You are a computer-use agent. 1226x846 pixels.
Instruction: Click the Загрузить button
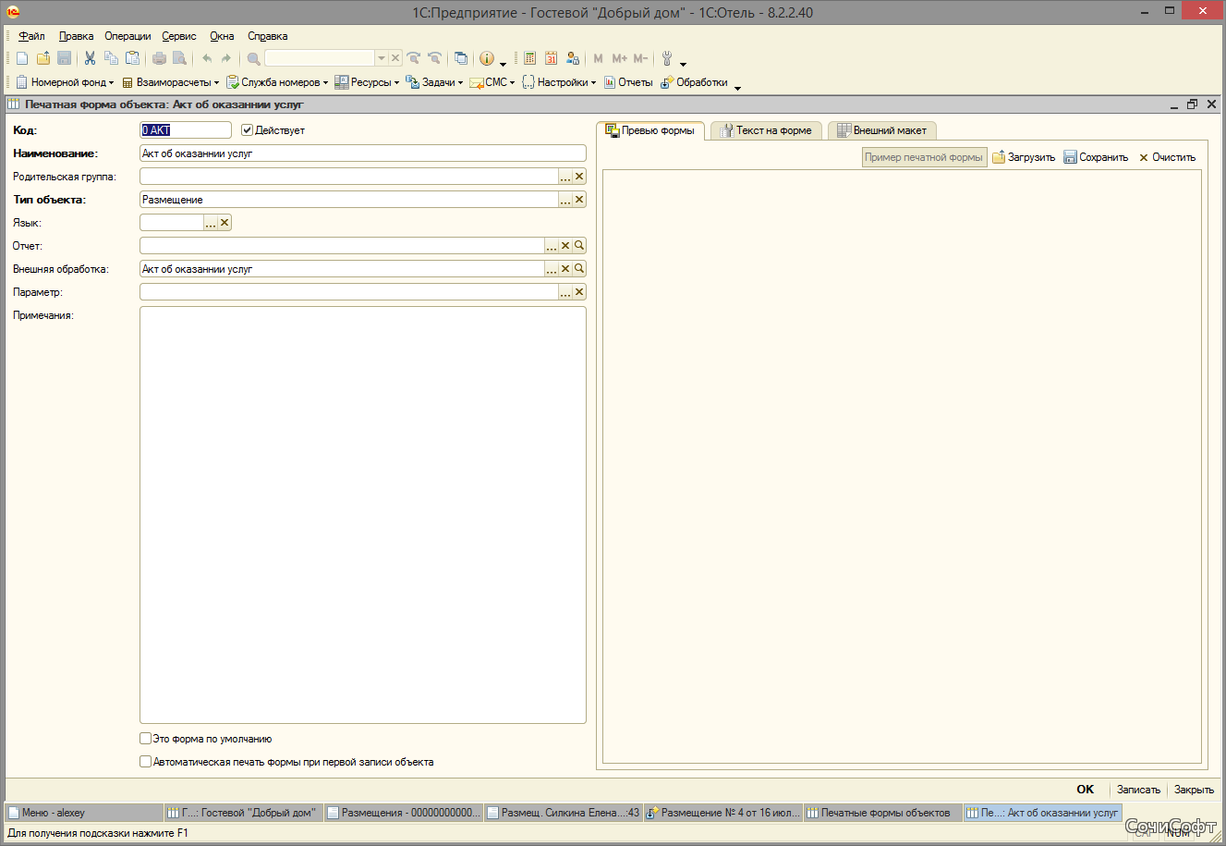[x=1024, y=157]
